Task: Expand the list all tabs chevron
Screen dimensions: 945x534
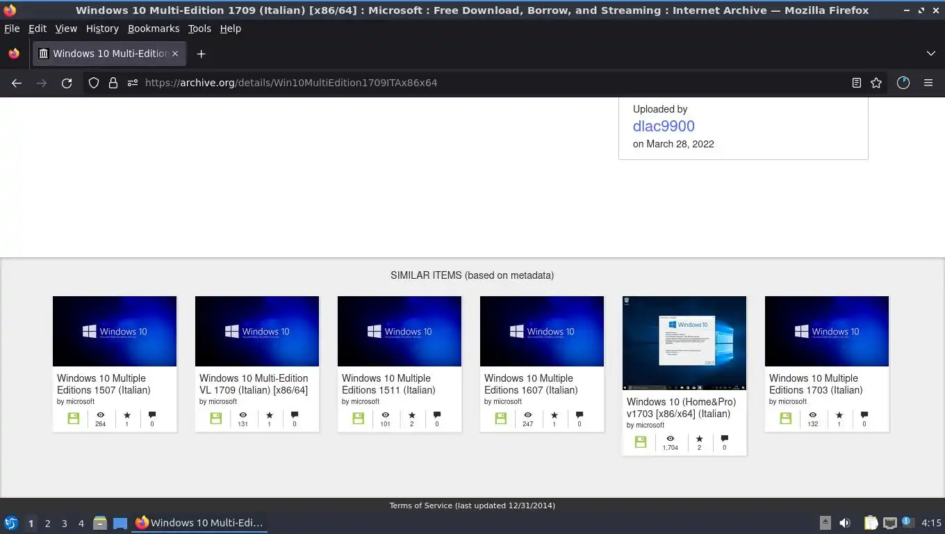Action: pyautogui.click(x=931, y=54)
